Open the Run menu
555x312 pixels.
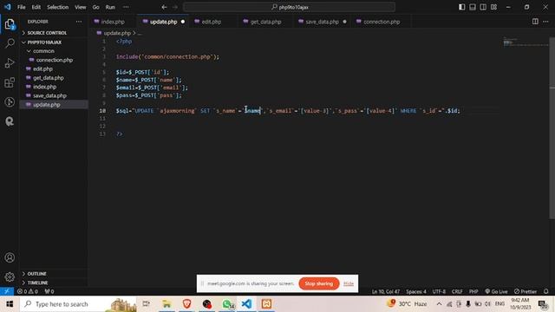[110, 7]
